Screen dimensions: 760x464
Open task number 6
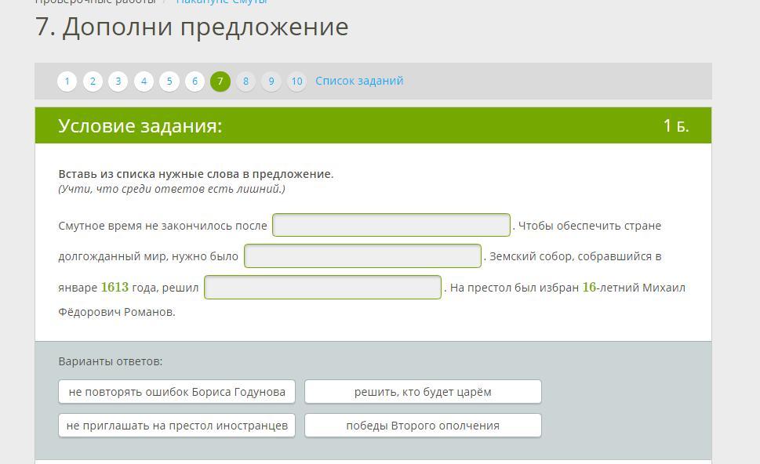point(195,82)
